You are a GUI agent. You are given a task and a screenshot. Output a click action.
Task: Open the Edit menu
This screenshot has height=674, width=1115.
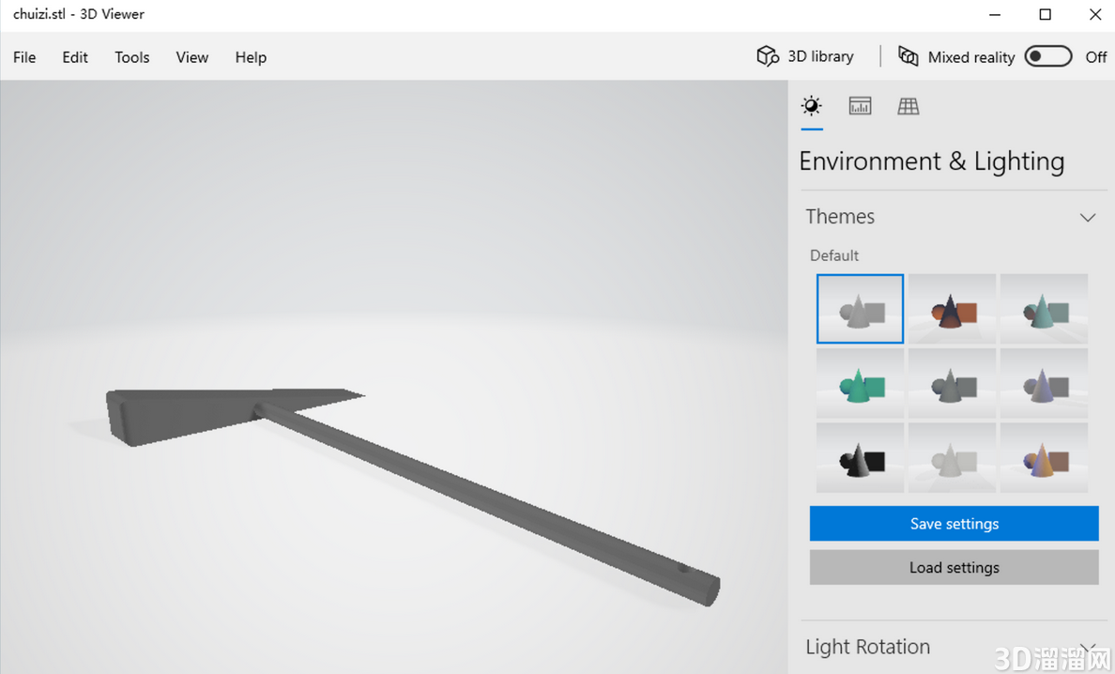point(75,57)
